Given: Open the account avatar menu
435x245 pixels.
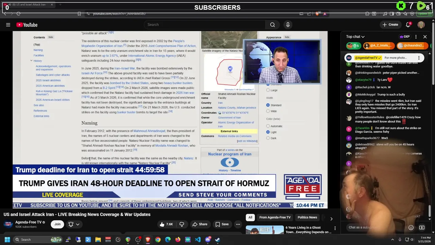Looking at the screenshot, I should pos(421,25).
